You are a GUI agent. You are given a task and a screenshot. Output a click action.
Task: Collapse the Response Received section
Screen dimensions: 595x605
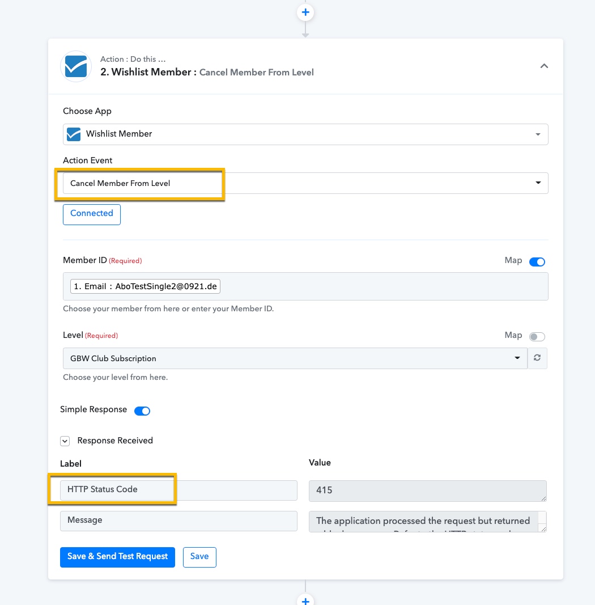point(65,441)
